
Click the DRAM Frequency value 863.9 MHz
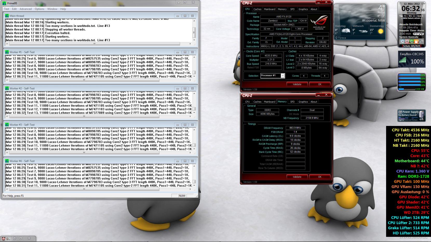point(295,128)
